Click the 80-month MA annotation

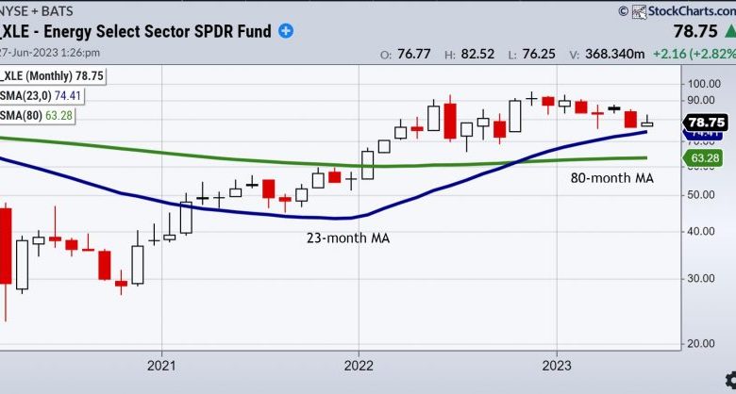pyautogui.click(x=612, y=178)
